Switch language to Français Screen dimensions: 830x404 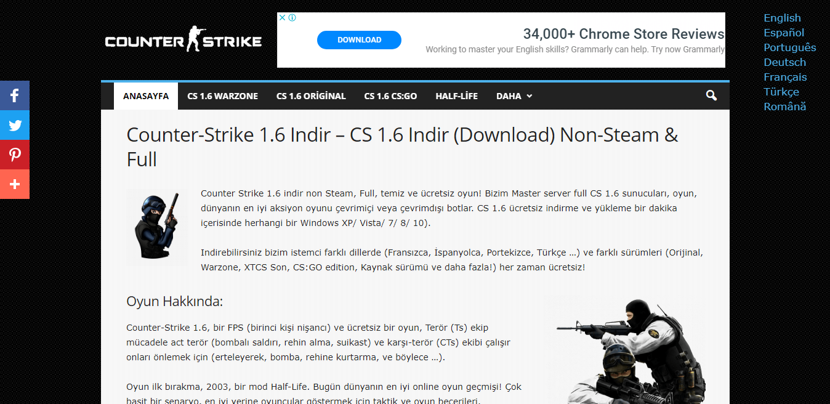[785, 77]
